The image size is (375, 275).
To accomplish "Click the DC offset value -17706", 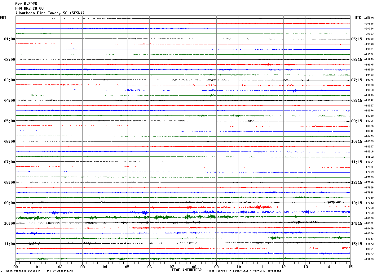I will click(x=369, y=182).
